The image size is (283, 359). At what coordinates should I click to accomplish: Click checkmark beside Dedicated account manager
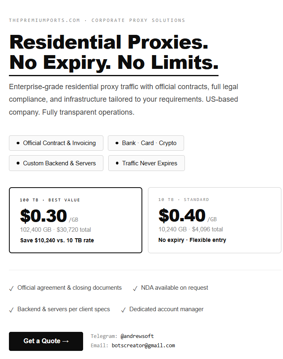click(123, 310)
